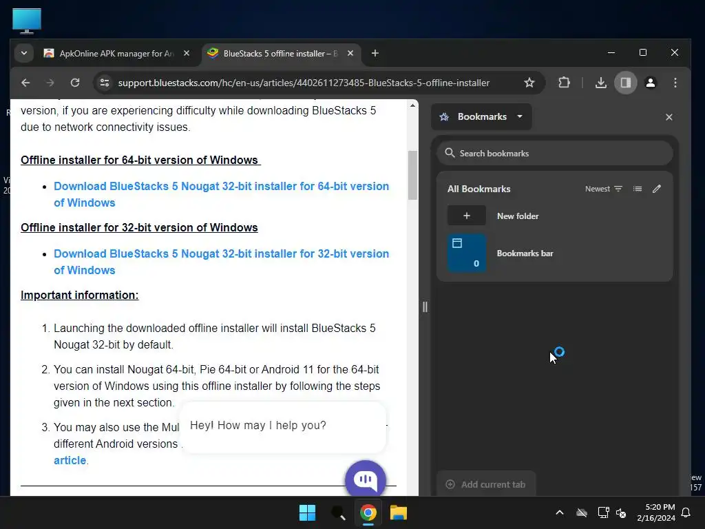Open notifications bell in taskbar
Viewport: 705px width, 529px height.
coord(686,512)
